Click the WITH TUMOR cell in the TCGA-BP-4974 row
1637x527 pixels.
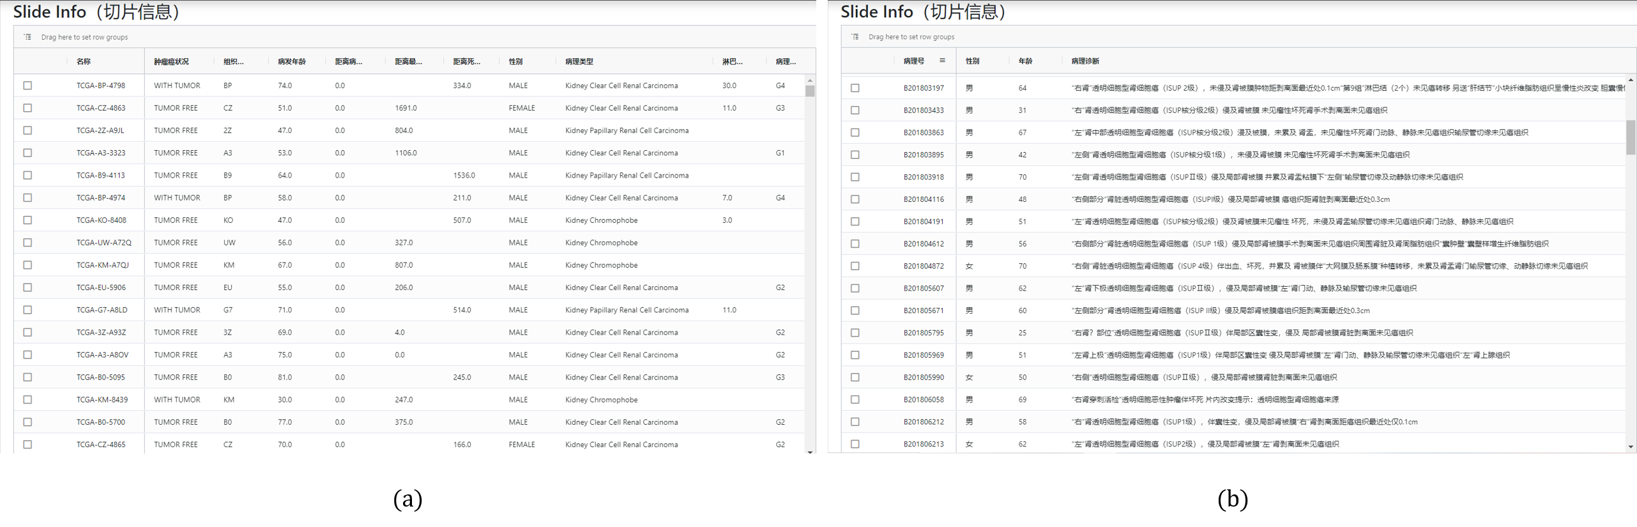(x=177, y=198)
